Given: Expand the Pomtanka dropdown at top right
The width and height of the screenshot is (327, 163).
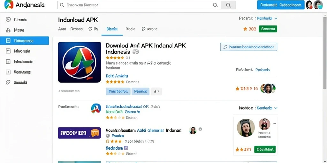Looking at the screenshot, I should [267, 18].
